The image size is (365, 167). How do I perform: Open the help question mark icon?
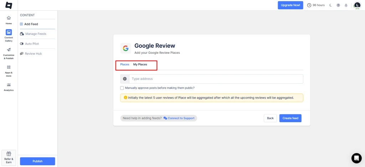tap(338, 5)
